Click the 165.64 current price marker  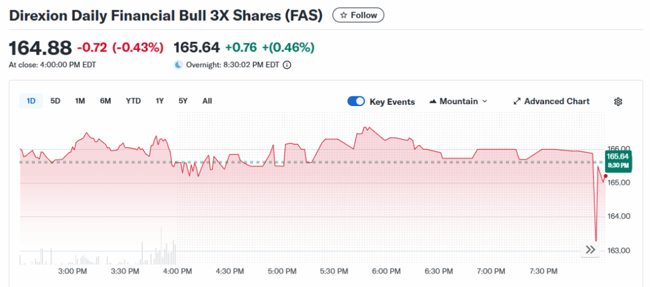[x=618, y=160]
